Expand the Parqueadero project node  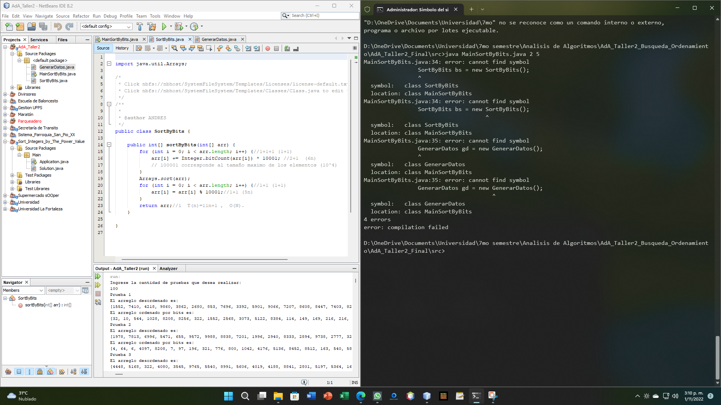5,121
